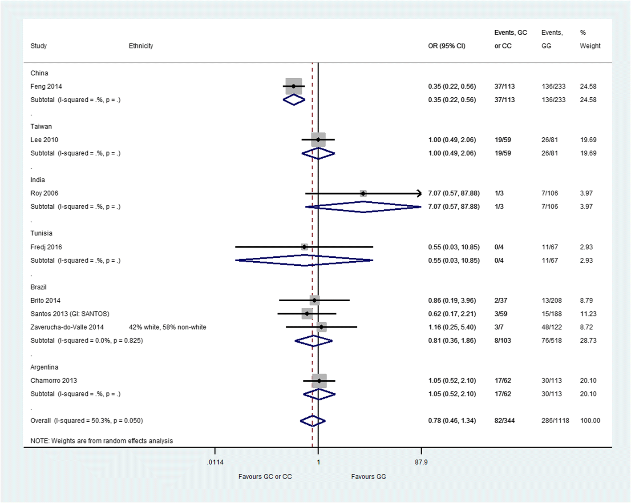The width and height of the screenshot is (631, 503).
Task: Click the Roy 2006 point estimate square
Action: coord(363,193)
